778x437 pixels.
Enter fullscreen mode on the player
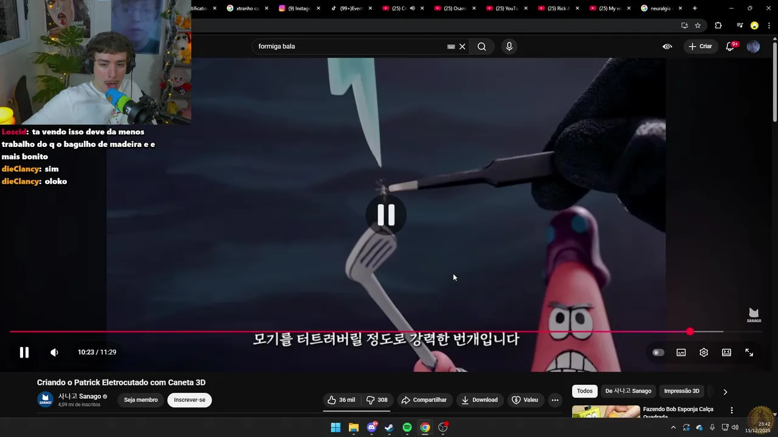[749, 353]
